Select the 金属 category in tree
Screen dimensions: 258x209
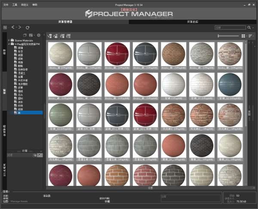[x=21, y=77]
